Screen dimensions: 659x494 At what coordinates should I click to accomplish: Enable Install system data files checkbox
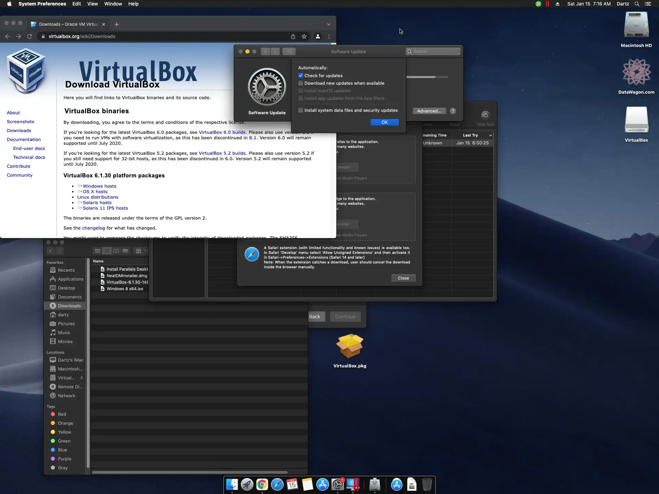pos(301,110)
